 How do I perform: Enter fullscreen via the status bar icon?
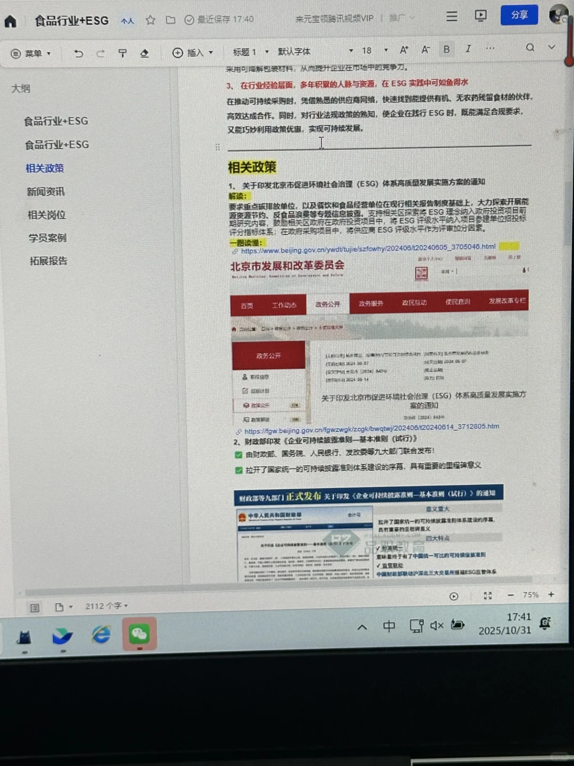click(x=488, y=596)
